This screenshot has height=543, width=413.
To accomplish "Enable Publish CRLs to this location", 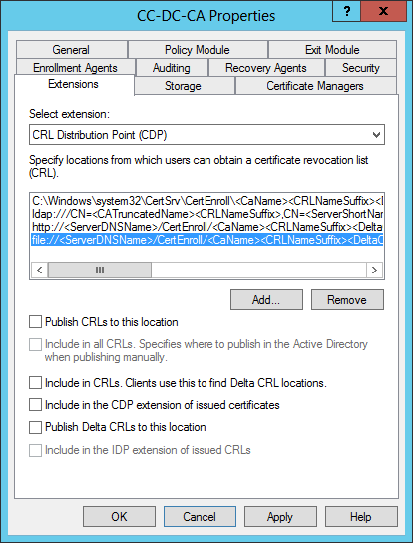I will (35, 322).
